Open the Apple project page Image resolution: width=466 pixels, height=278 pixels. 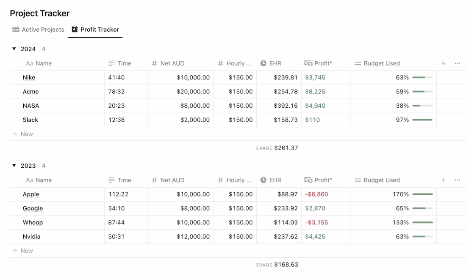click(x=31, y=194)
